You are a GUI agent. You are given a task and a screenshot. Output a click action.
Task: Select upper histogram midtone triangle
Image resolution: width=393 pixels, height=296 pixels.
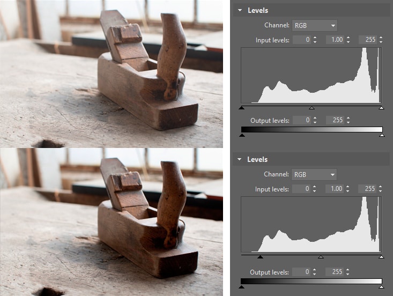click(x=312, y=108)
